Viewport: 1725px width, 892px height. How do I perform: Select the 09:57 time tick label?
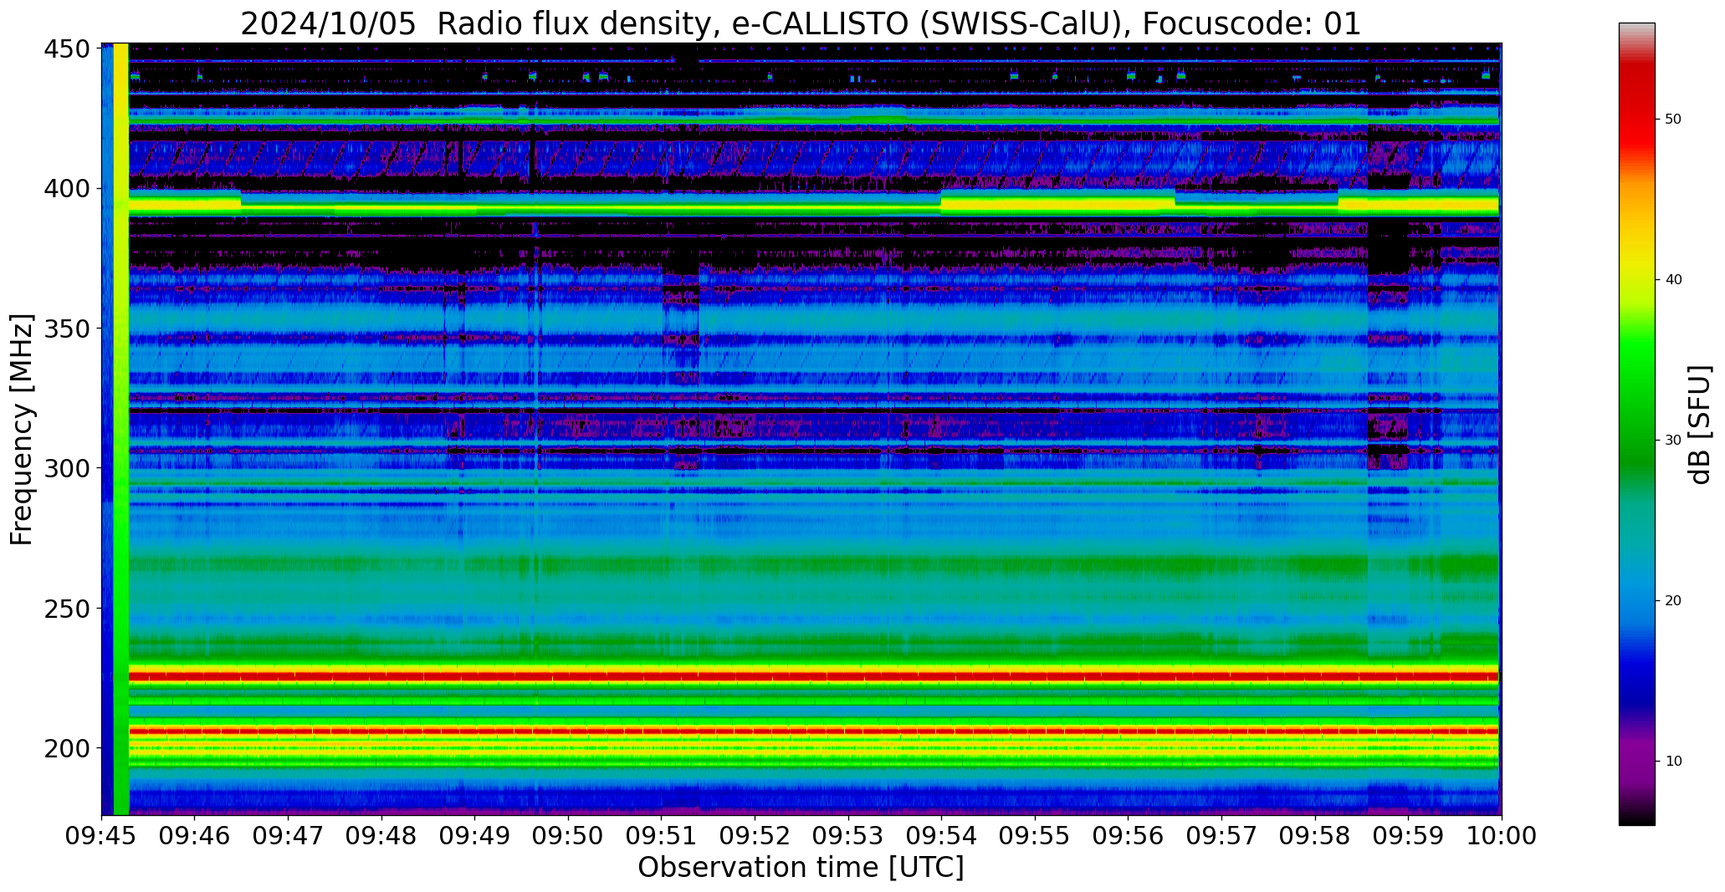(1221, 836)
